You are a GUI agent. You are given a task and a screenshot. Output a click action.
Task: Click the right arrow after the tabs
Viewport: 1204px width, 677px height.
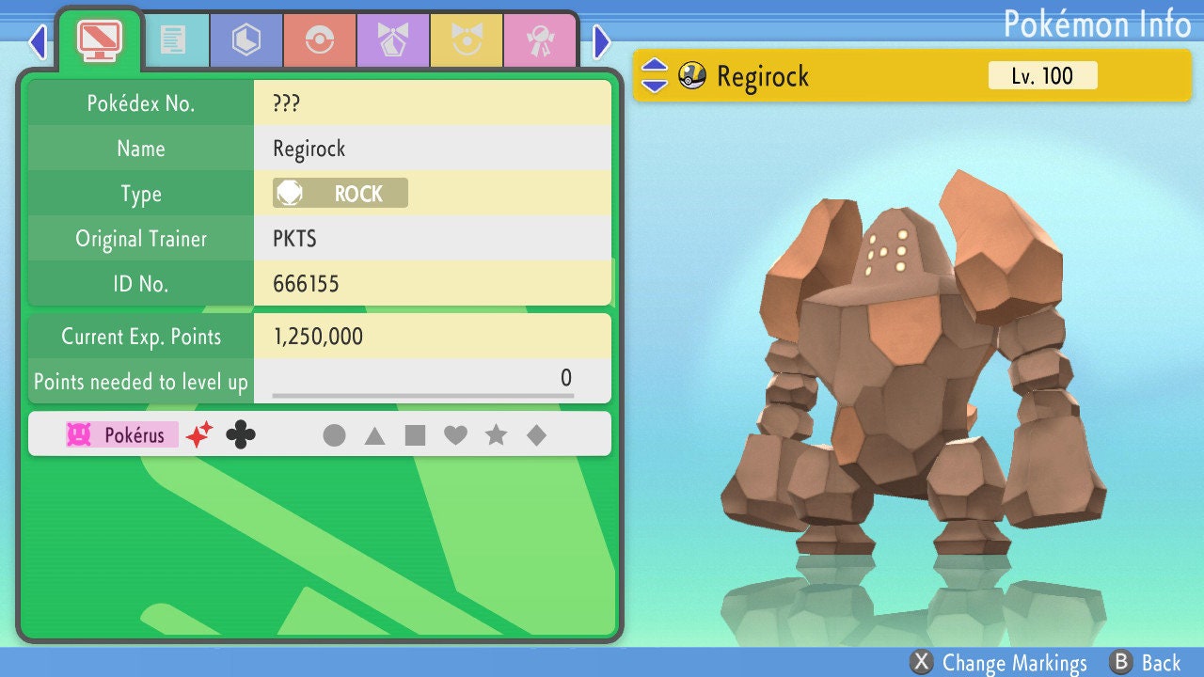(602, 41)
